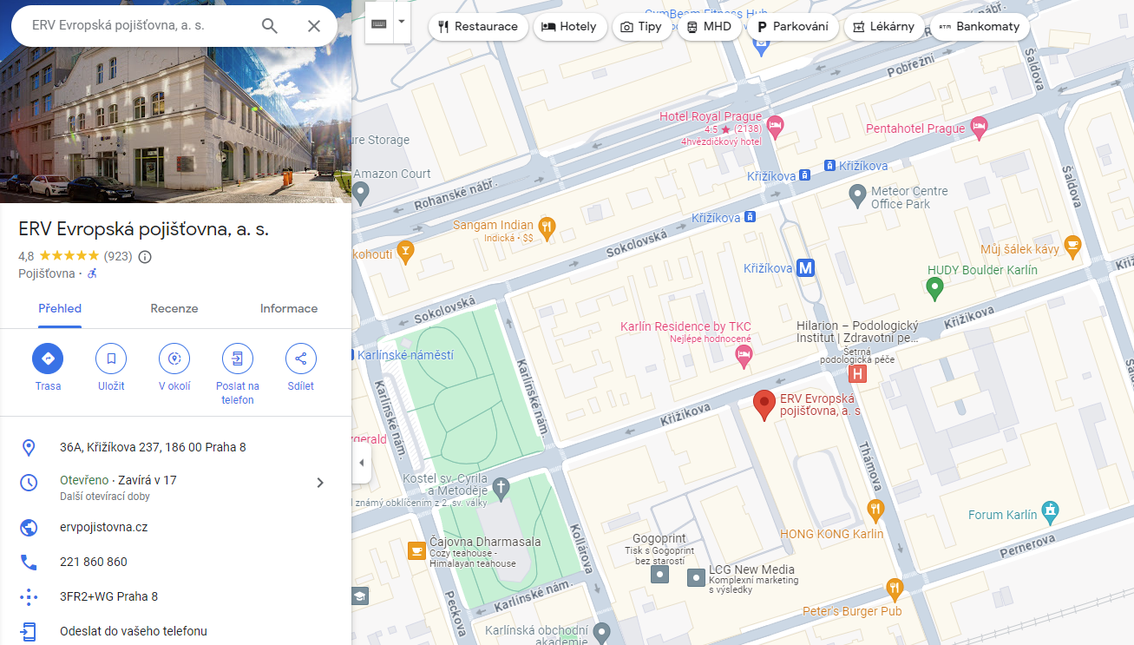Clear search with X icon
1134x645 pixels.
[314, 26]
